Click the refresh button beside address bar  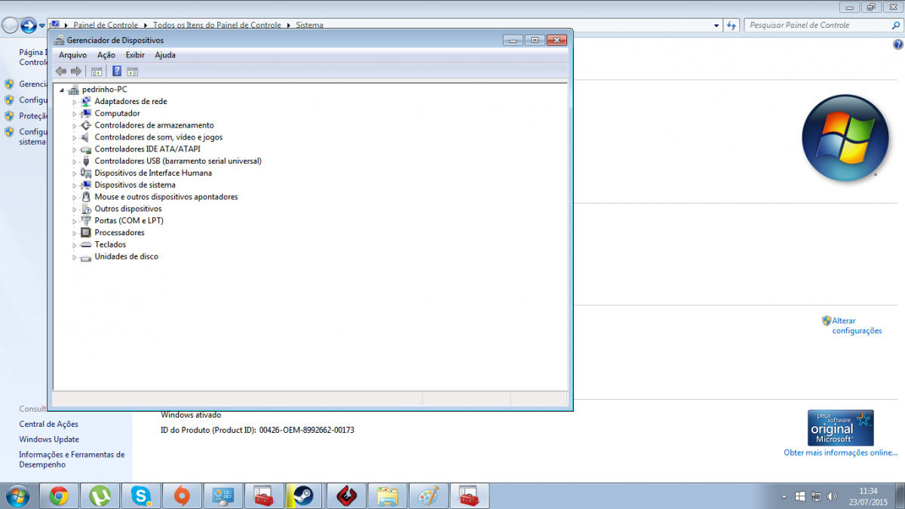(x=731, y=25)
